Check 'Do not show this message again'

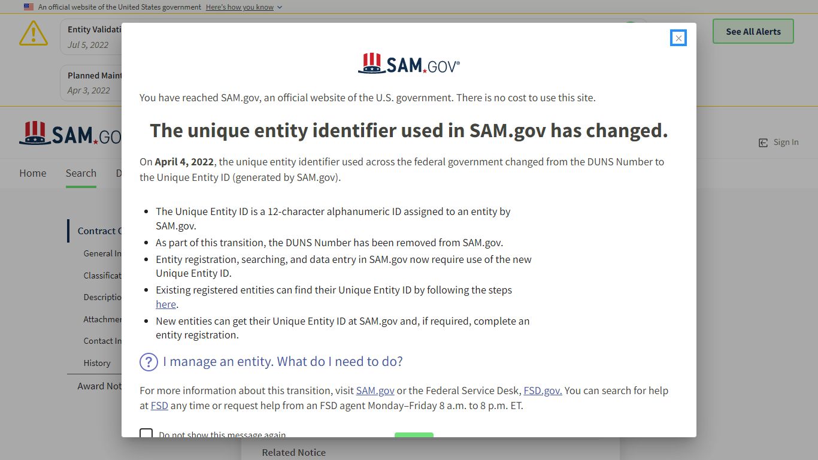146,434
